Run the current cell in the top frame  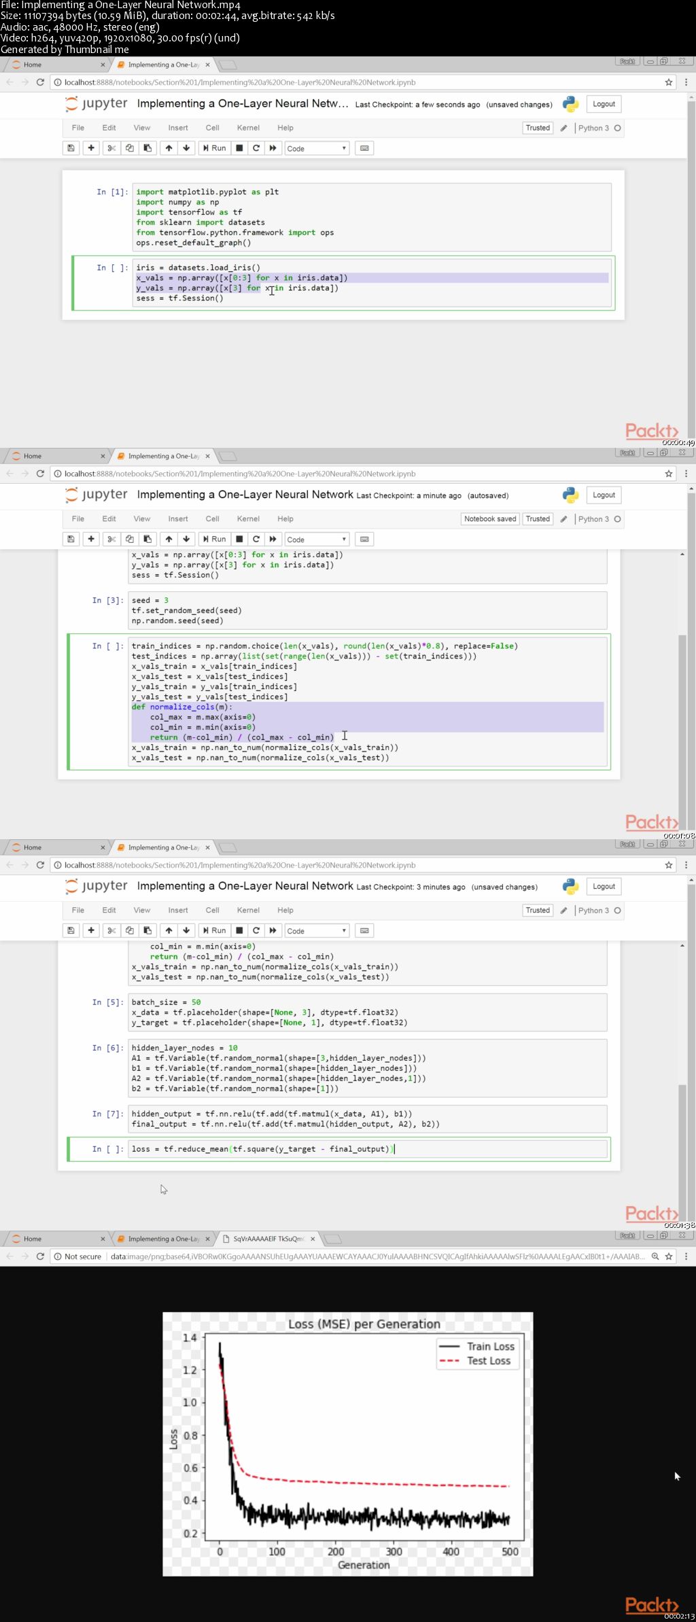click(214, 148)
